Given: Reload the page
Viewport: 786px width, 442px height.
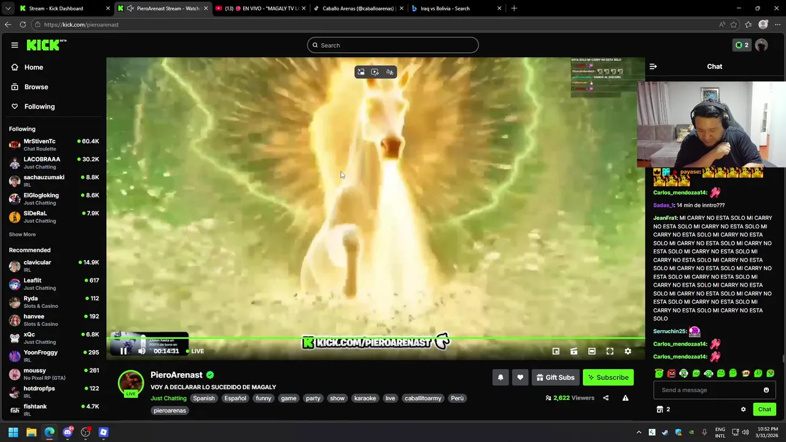Looking at the screenshot, I should [23, 25].
